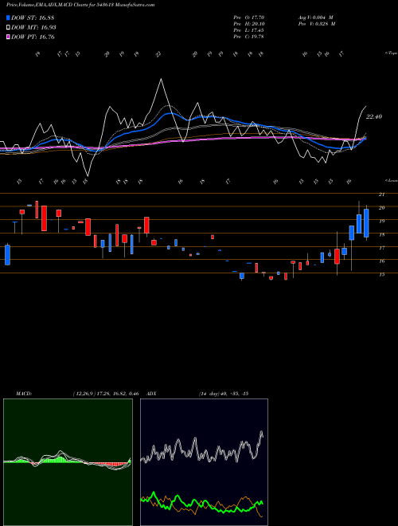Click the 'Pre H: 20.10' high value
Viewport: 398px width, 526px height.
(248, 24)
